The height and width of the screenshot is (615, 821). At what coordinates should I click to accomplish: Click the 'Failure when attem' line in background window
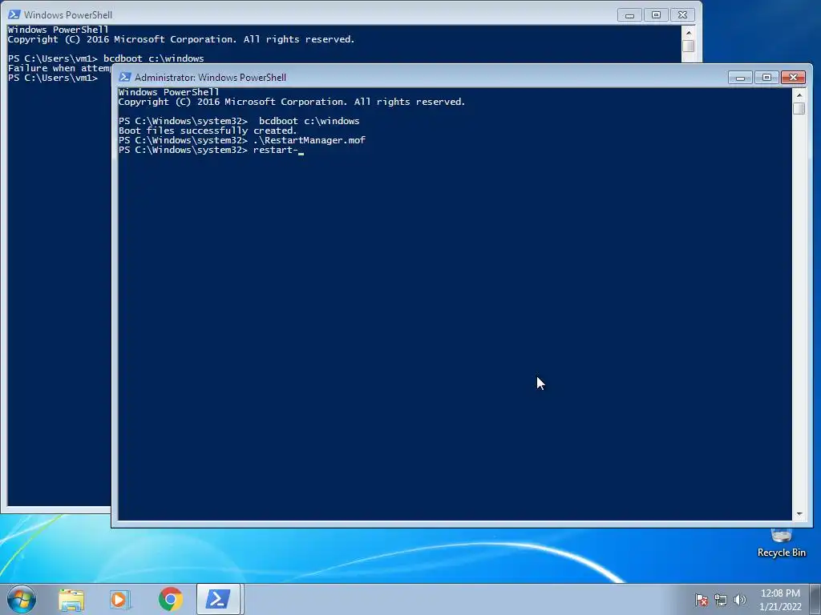pyautogui.click(x=59, y=69)
